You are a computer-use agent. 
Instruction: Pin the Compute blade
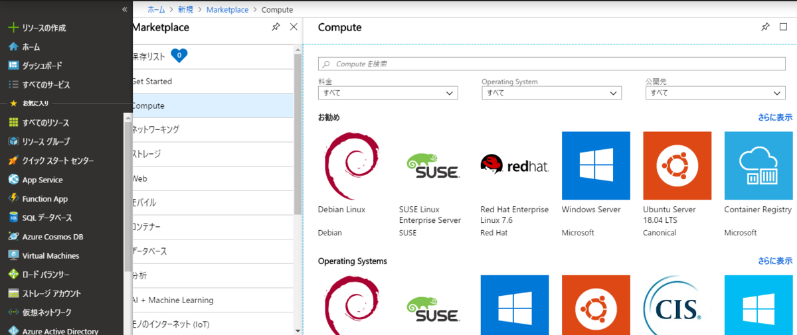click(x=765, y=27)
